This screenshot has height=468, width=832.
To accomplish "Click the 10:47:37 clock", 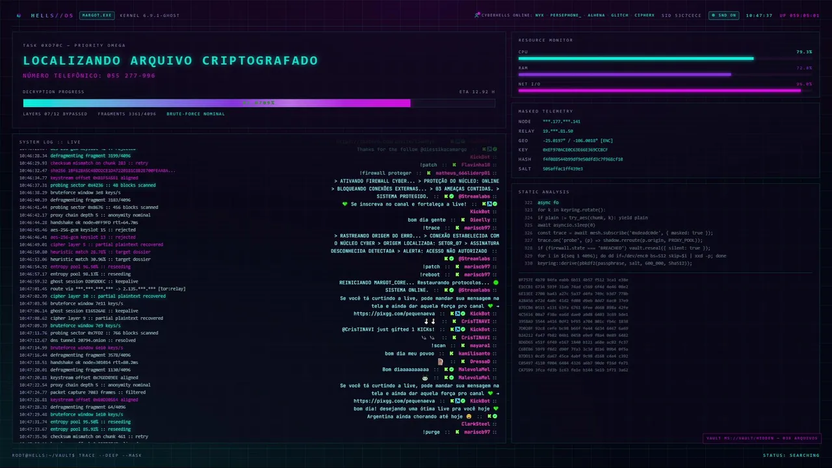I will point(759,15).
